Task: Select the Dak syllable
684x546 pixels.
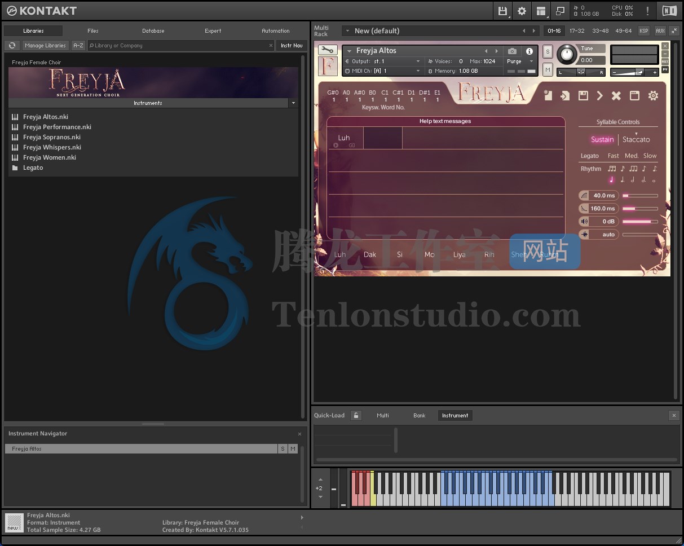Action: click(x=370, y=254)
